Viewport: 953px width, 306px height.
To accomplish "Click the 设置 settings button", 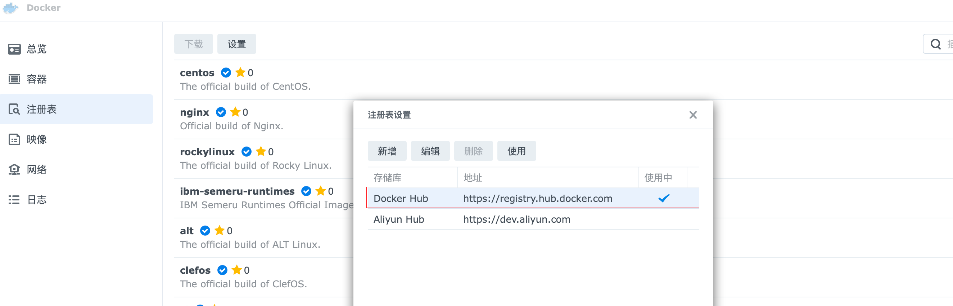I will [237, 44].
